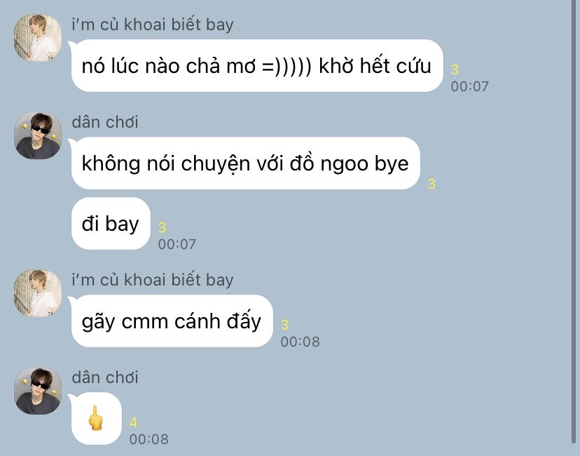
Task: Click the 00:08 timestamp under emoji message
Action: (x=149, y=439)
